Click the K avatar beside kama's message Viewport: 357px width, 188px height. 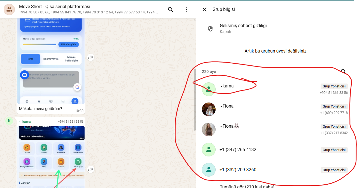click(9, 121)
